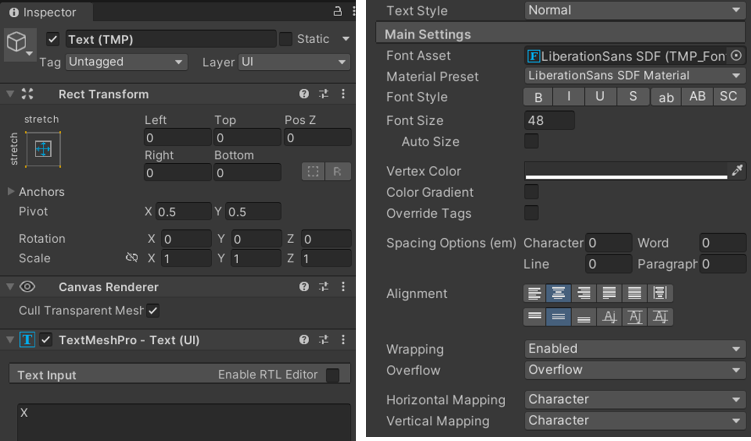The image size is (751, 441).
Task: Click the Vertex Color eyedropper icon
Action: click(737, 171)
